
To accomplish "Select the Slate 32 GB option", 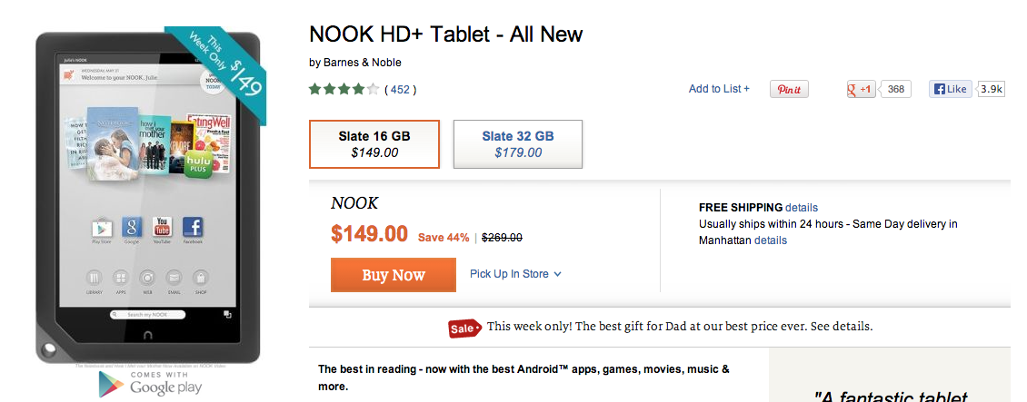I will [x=518, y=144].
